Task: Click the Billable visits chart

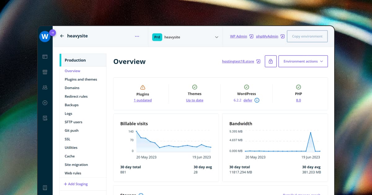Action: point(174,142)
